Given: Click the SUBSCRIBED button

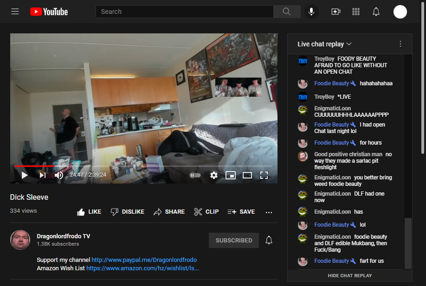Looking at the screenshot, I should 233,241.
